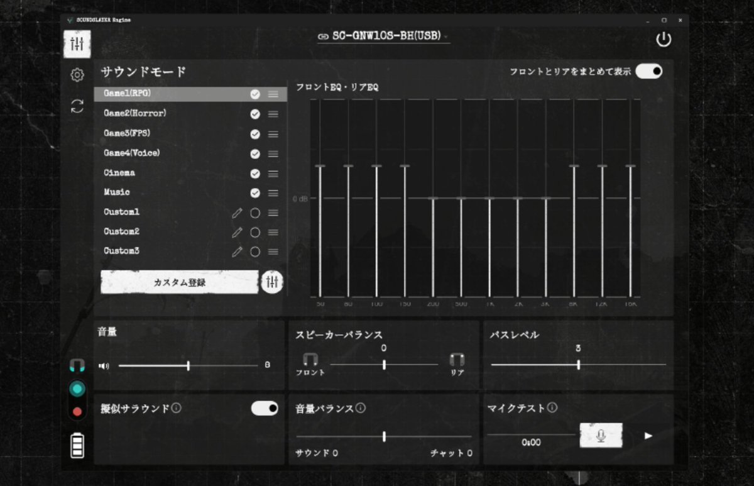
Task: Open info icon next to 擬似サラウンド
Action: (x=176, y=408)
